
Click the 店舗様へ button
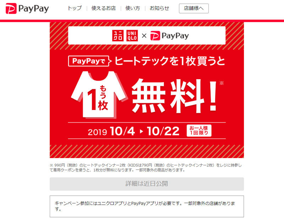(x=193, y=8)
